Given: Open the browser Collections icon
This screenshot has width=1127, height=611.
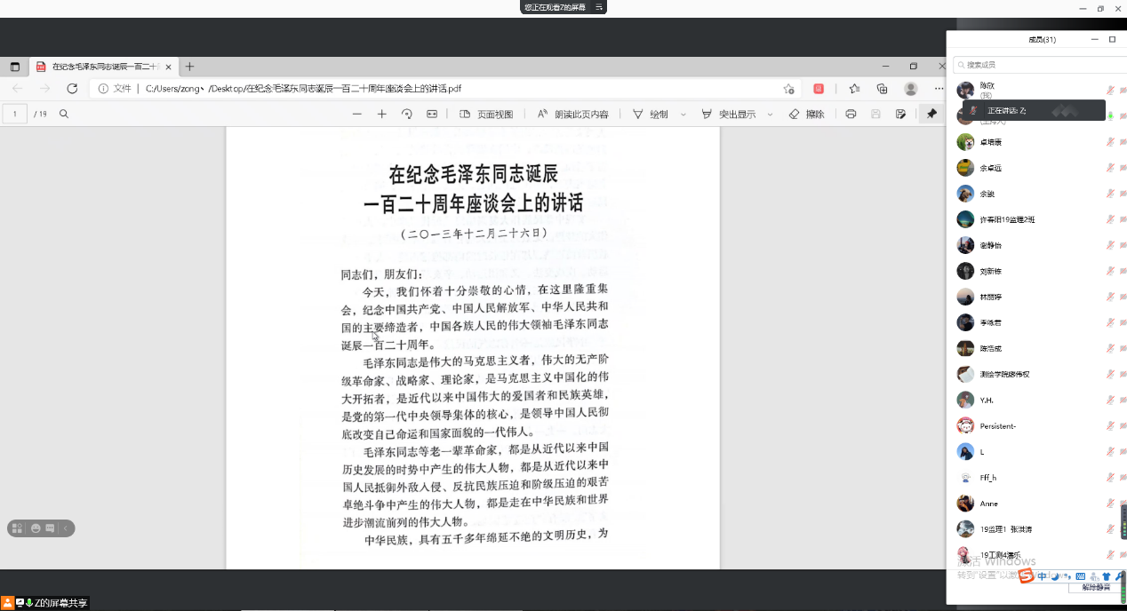Looking at the screenshot, I should click(x=882, y=89).
